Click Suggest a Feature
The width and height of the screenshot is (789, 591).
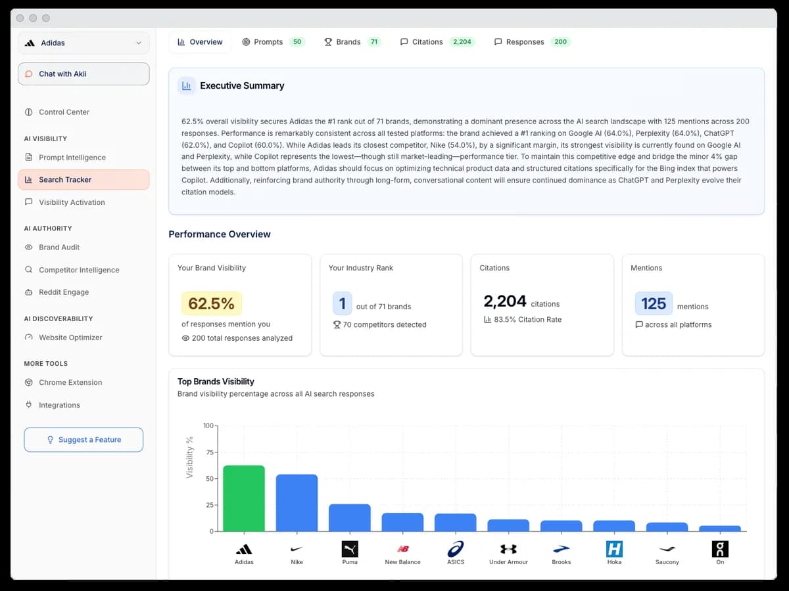[x=84, y=439]
